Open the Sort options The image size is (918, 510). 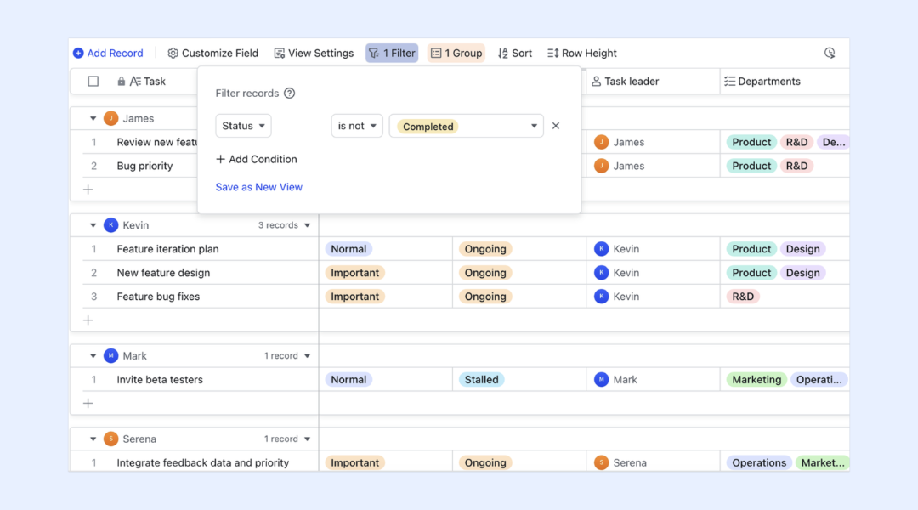(x=515, y=54)
